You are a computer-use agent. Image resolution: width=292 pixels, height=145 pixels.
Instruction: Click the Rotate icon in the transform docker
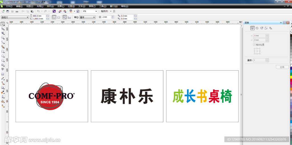(257, 28)
